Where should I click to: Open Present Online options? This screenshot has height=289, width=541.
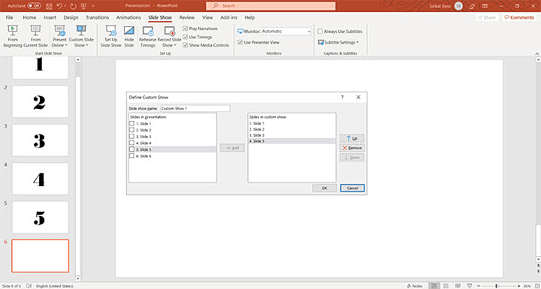tap(59, 37)
